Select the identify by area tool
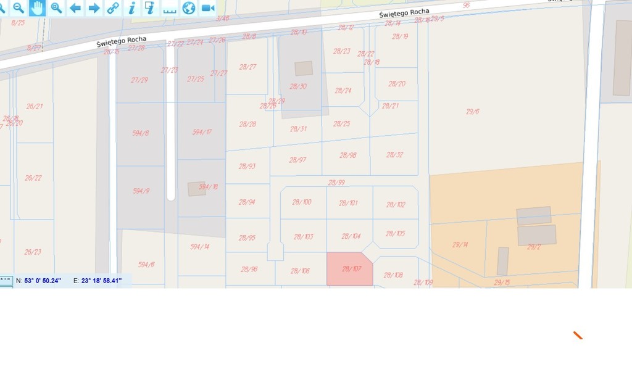 [150, 8]
